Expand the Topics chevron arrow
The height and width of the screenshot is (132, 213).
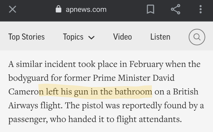[x=91, y=38]
